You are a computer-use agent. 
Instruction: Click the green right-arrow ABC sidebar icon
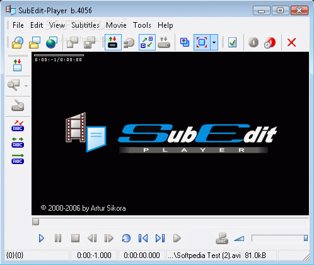click(18, 159)
